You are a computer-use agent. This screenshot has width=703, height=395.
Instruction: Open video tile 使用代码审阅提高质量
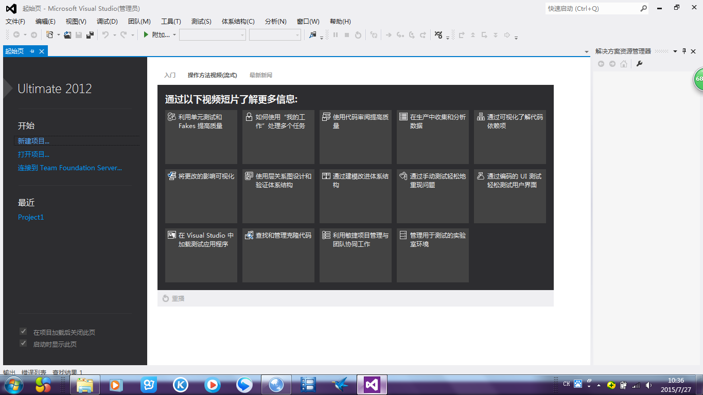356,137
